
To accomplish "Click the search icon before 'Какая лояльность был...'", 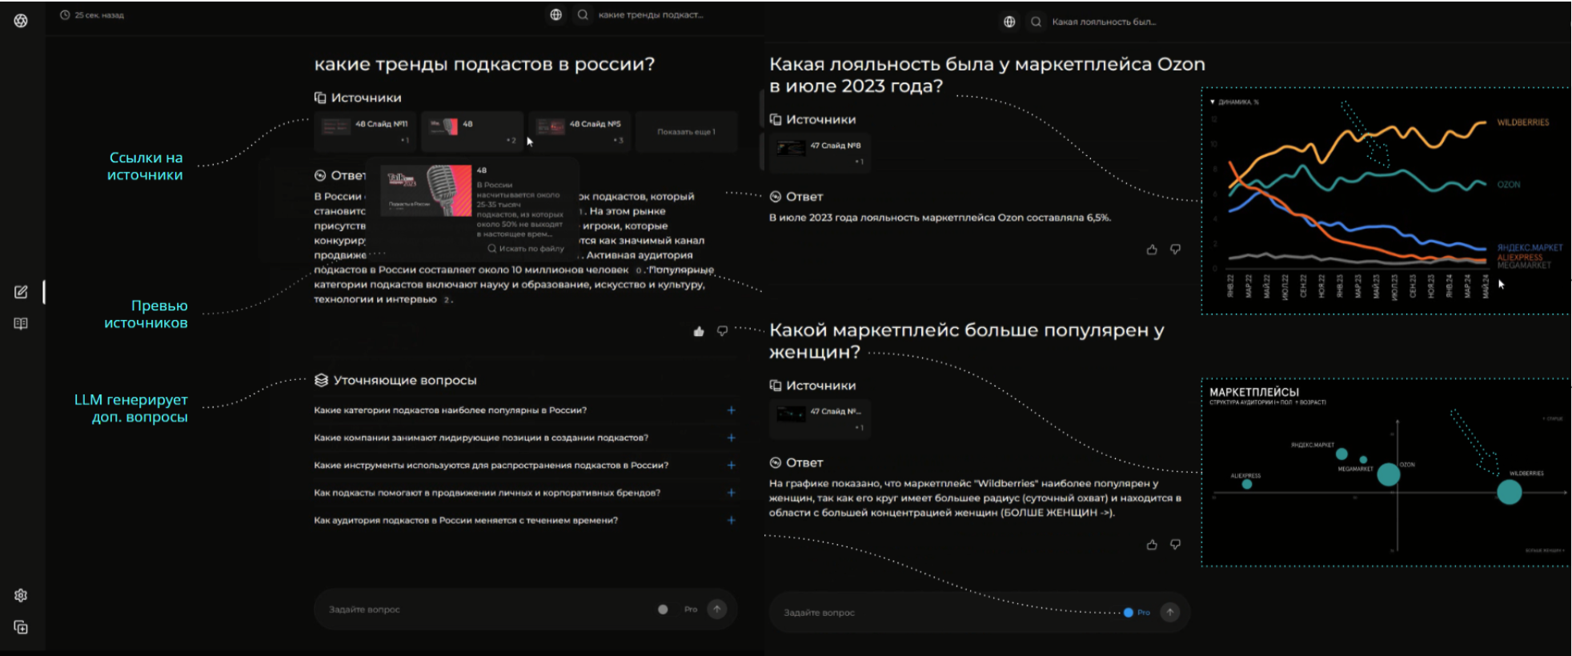I will 1036,22.
